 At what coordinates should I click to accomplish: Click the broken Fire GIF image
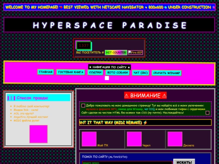click(135, 53)
